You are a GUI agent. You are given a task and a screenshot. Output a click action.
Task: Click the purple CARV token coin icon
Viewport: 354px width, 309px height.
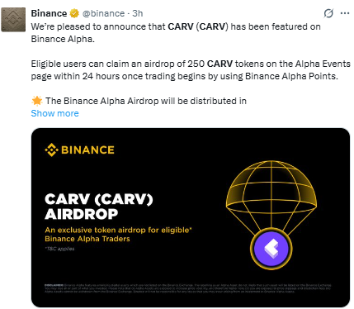(271, 249)
